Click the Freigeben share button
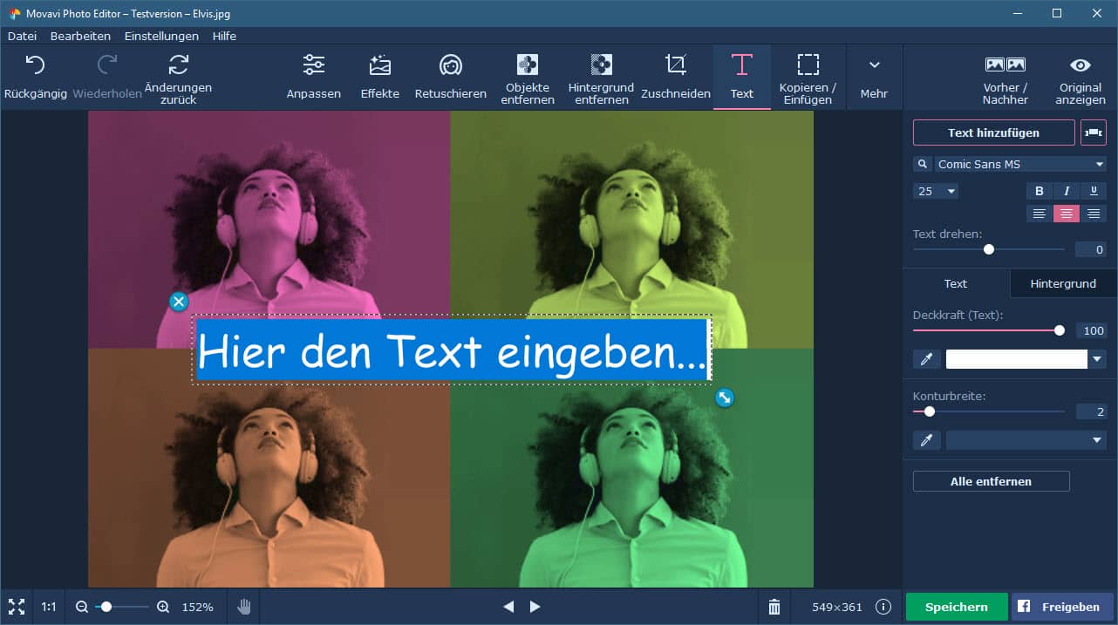The width and height of the screenshot is (1118, 625). [x=1063, y=607]
